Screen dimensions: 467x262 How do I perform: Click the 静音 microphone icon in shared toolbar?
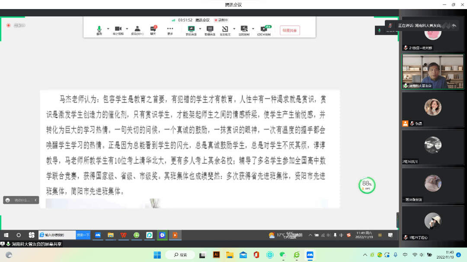pos(99,29)
